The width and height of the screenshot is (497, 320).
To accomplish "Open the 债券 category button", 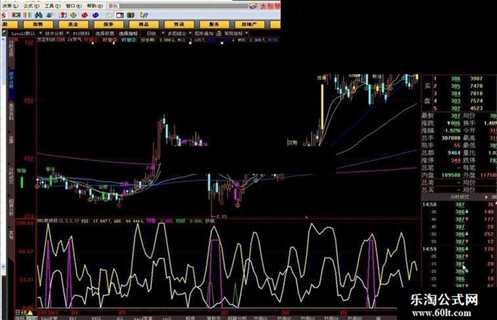I will tap(108, 24).
